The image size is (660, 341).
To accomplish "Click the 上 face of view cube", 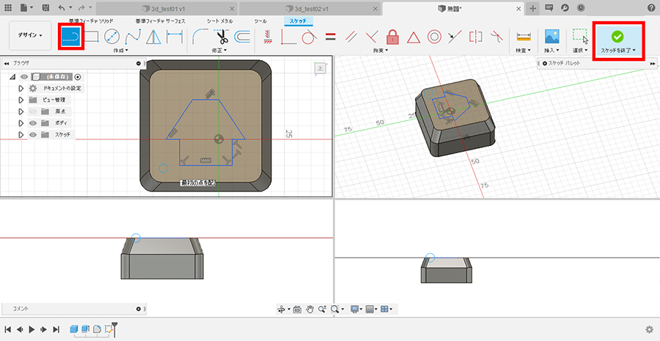I will [x=320, y=68].
